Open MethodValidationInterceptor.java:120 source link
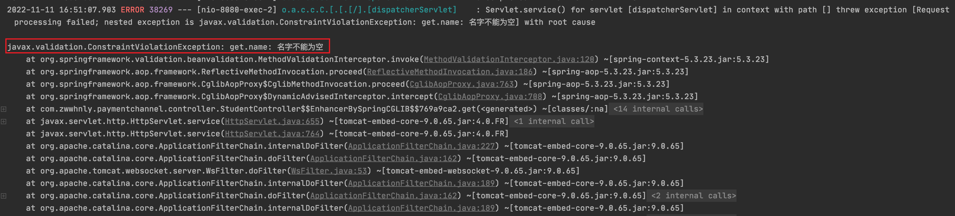 (x=509, y=59)
